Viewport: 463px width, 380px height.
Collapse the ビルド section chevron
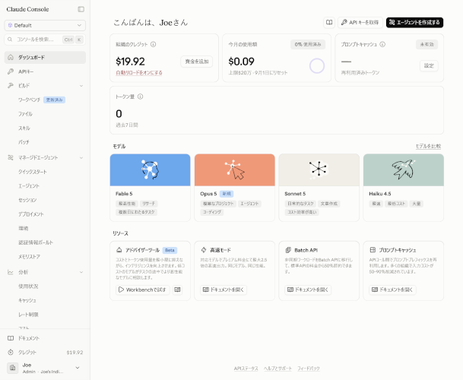coord(81,86)
